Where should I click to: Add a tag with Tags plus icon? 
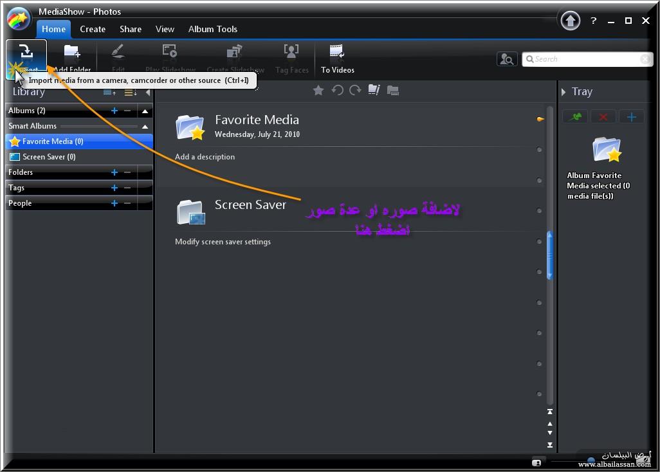(115, 188)
